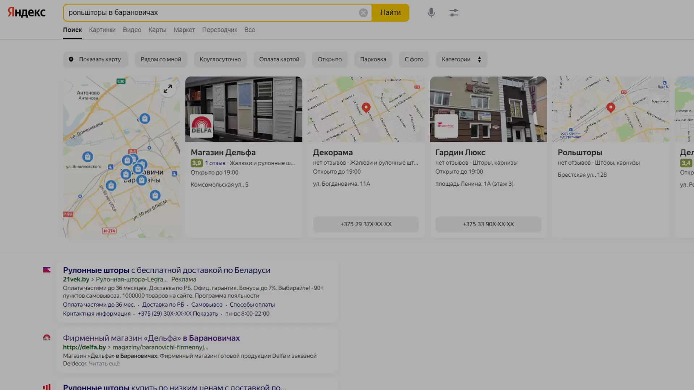Open Рулонные шторы с бесплатной доставкой result
Viewport: 694px width, 390px height.
(167, 270)
